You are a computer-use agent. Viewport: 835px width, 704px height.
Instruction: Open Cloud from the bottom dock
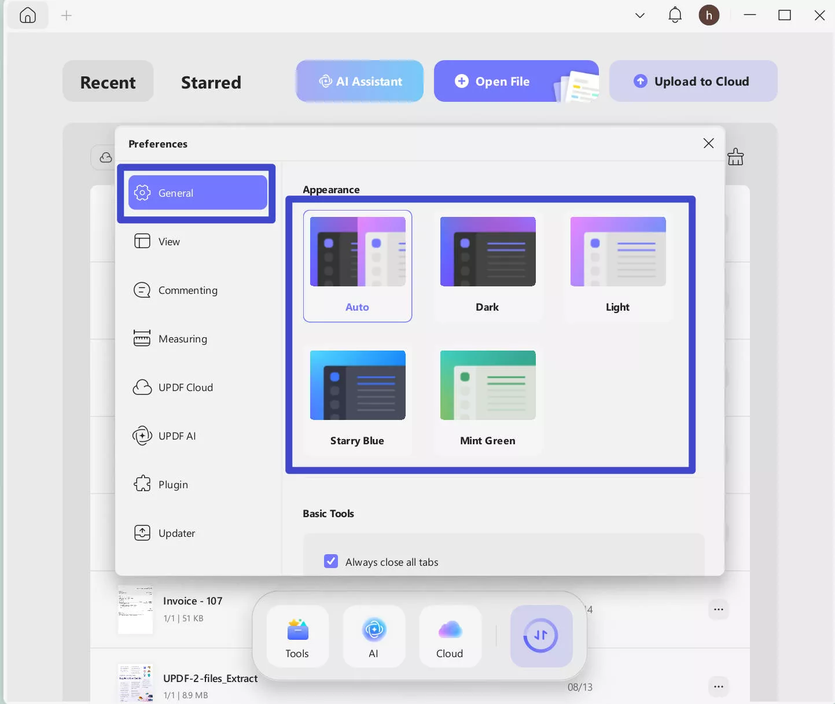450,636
